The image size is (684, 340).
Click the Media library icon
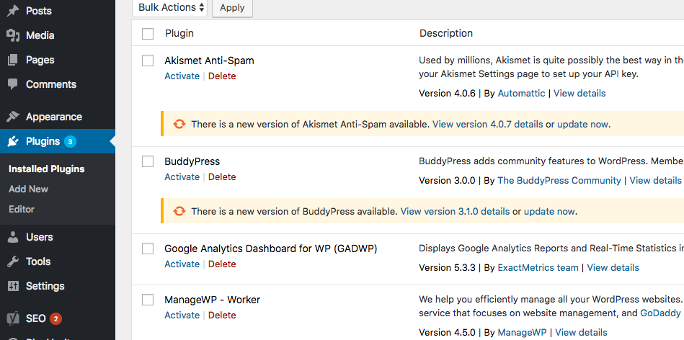coord(13,35)
